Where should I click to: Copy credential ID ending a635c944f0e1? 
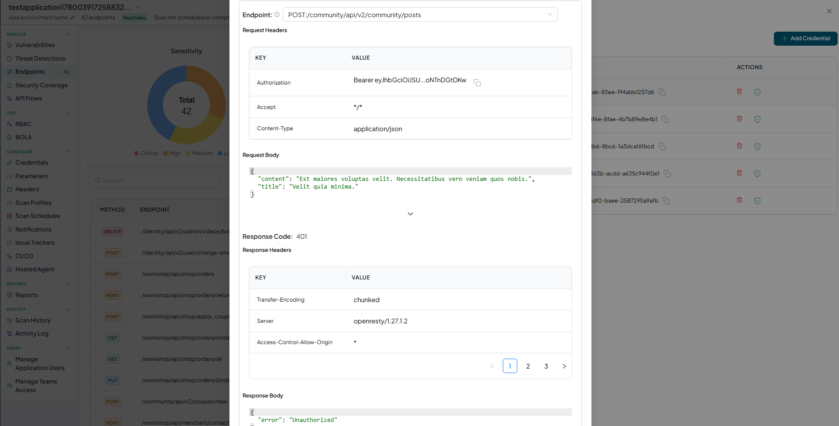coord(667,174)
